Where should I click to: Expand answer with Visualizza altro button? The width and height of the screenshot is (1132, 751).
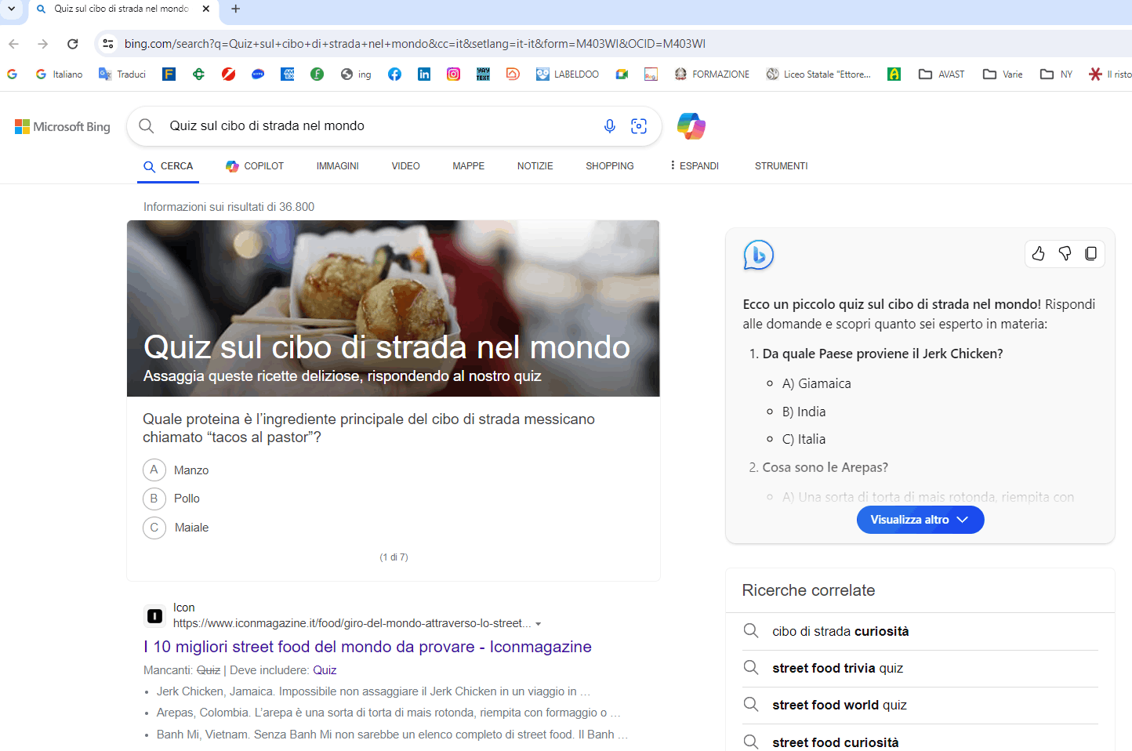click(920, 520)
